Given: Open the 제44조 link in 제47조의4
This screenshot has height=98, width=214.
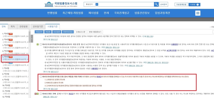Looking at the screenshot, I should click(99, 77).
